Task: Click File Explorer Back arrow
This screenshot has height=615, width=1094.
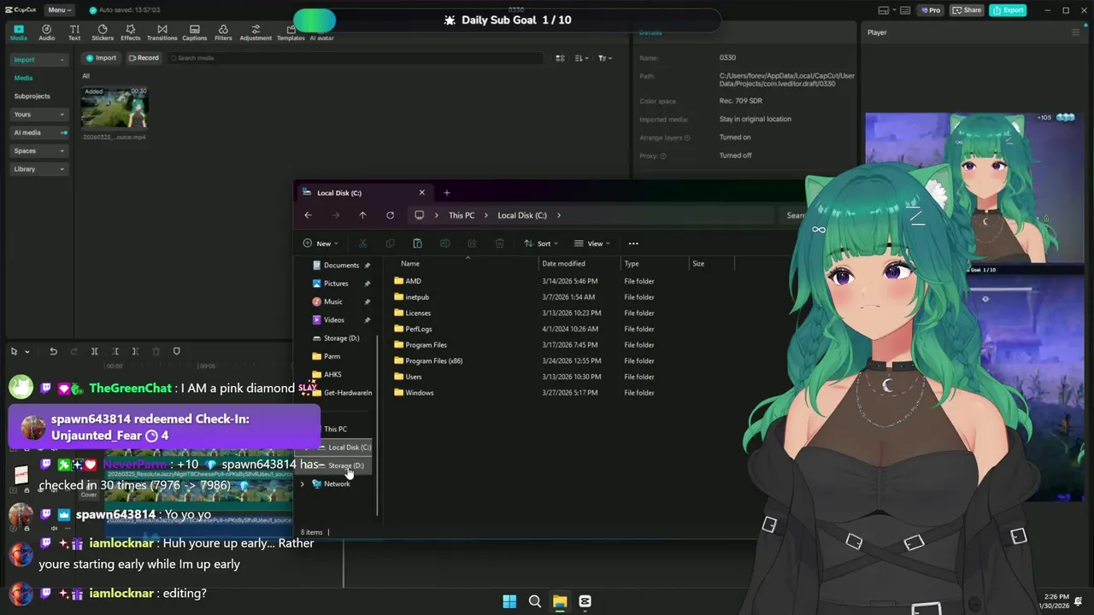Action: point(308,215)
